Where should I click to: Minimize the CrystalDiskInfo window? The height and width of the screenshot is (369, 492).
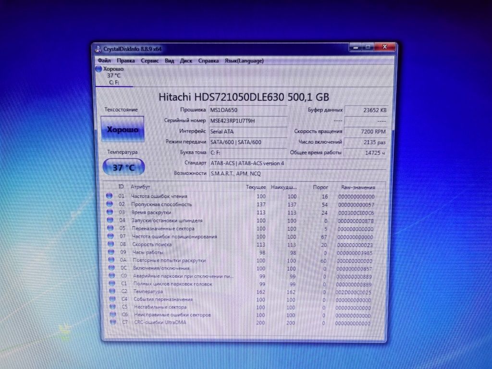pyautogui.click(x=356, y=48)
